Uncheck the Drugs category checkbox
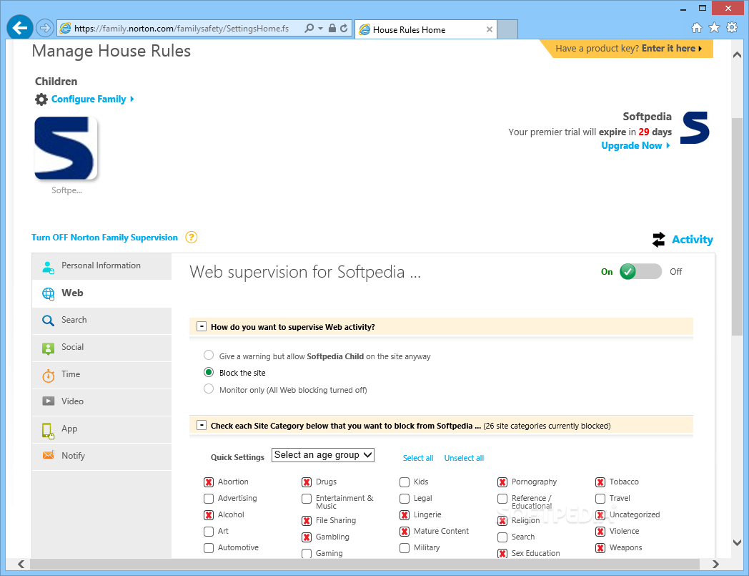749x576 pixels. point(307,482)
